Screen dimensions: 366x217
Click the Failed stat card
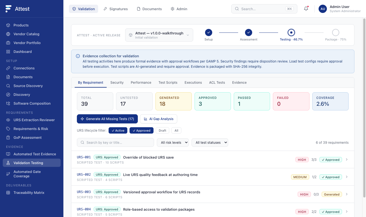tap(291, 101)
